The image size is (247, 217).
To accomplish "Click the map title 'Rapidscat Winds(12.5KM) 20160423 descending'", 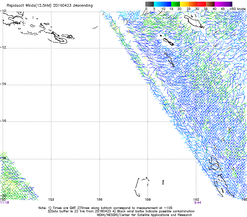I will [x=50, y=6].
